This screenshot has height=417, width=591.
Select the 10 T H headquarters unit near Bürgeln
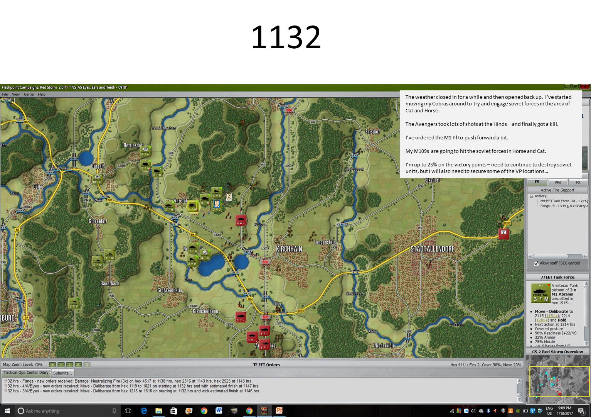(x=97, y=179)
